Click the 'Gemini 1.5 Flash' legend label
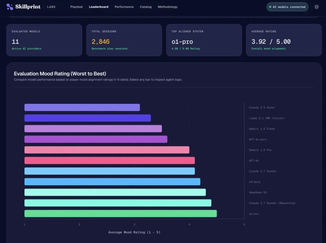The image size is (326, 243). [x=262, y=129]
